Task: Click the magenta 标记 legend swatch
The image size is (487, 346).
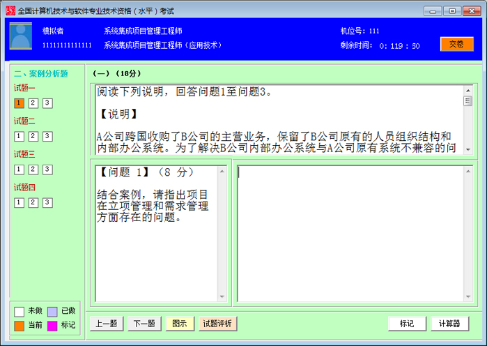Action: [52, 326]
